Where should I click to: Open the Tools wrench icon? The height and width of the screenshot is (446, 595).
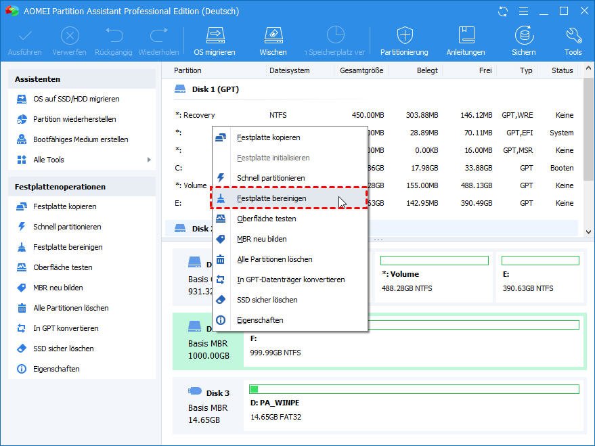point(573,35)
